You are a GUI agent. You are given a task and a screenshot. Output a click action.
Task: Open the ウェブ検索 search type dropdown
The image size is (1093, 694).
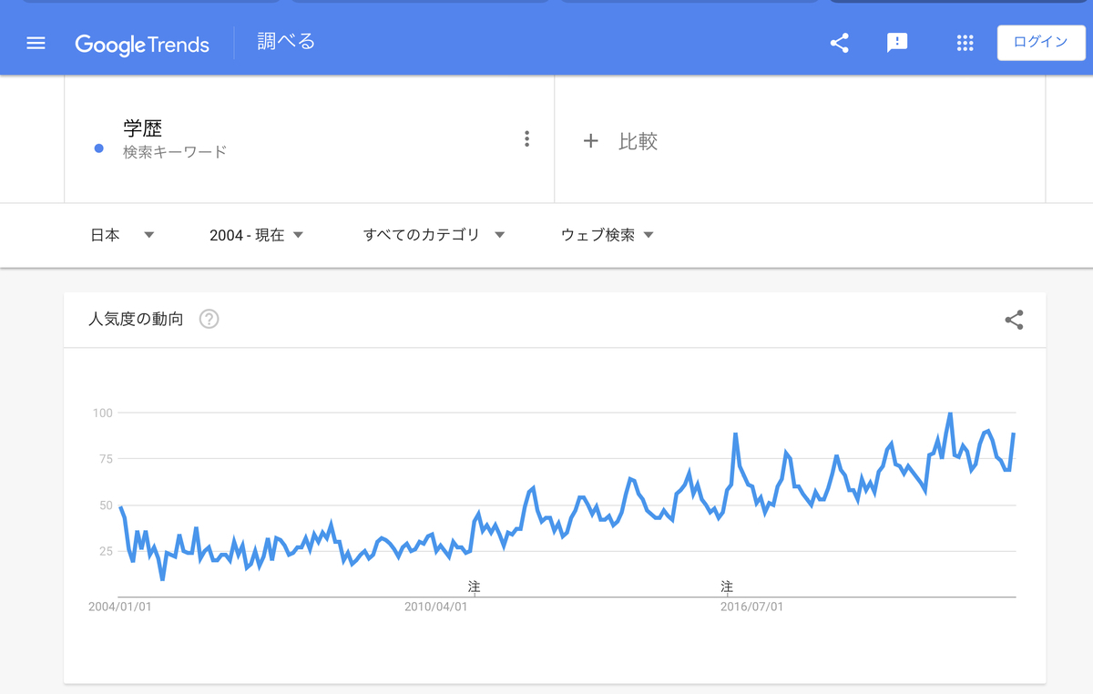605,234
